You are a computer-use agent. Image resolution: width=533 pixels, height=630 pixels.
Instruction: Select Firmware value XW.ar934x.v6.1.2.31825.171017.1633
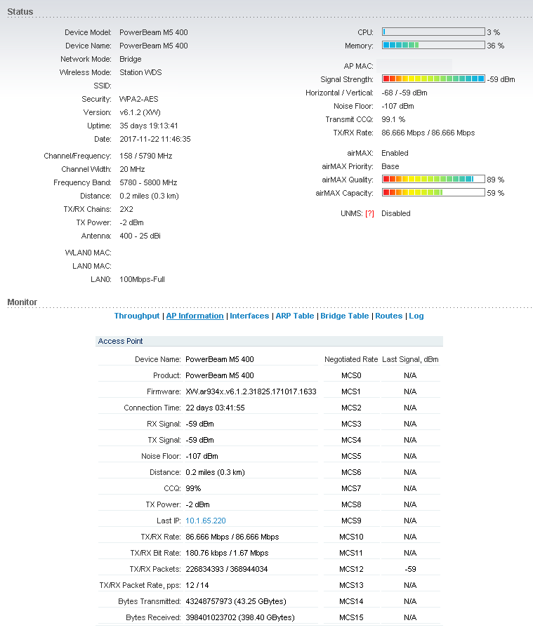click(x=251, y=391)
